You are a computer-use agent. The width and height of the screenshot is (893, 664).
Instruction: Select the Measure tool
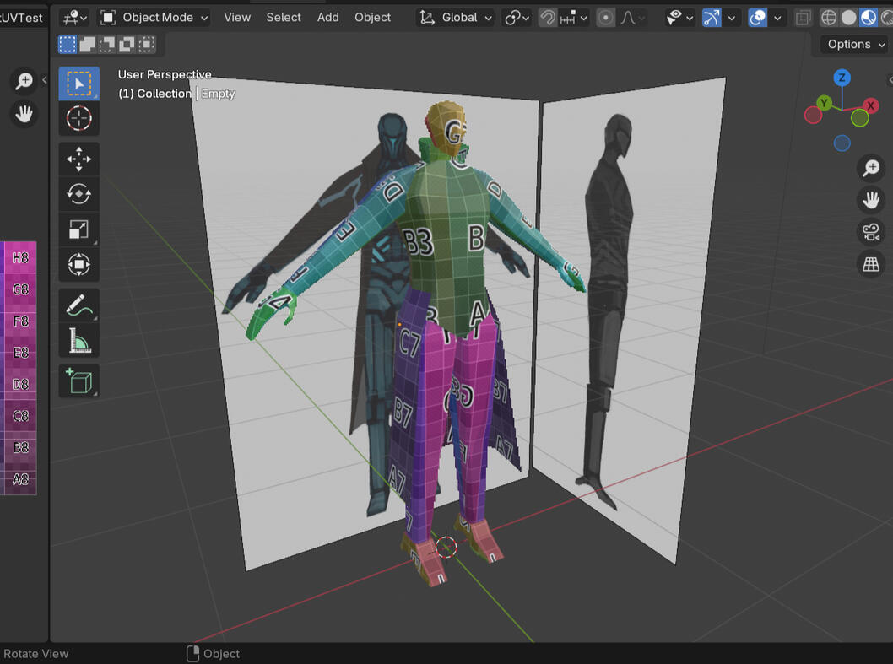pos(78,341)
